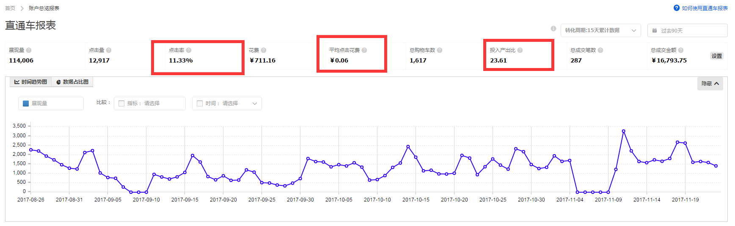Collapse the chart with the 隐藏 button
735x226 pixels.
point(710,84)
